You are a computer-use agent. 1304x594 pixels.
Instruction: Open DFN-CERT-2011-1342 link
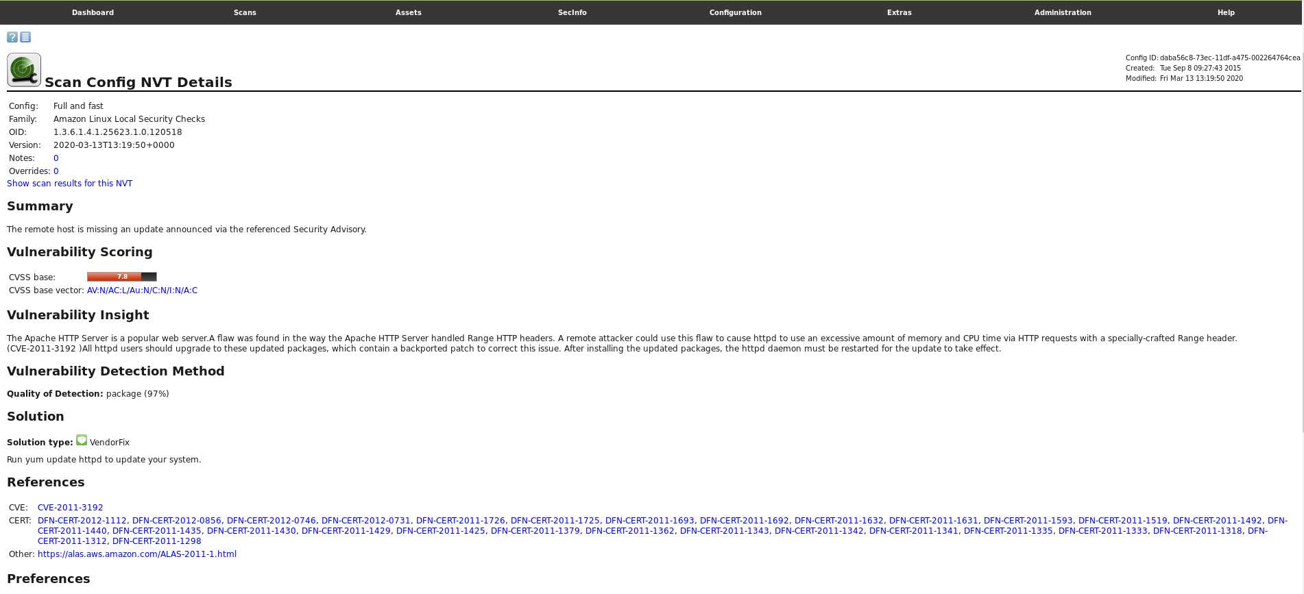819,531
